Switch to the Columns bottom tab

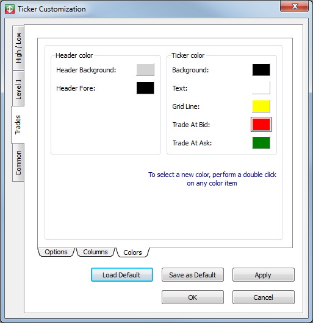[x=95, y=252]
